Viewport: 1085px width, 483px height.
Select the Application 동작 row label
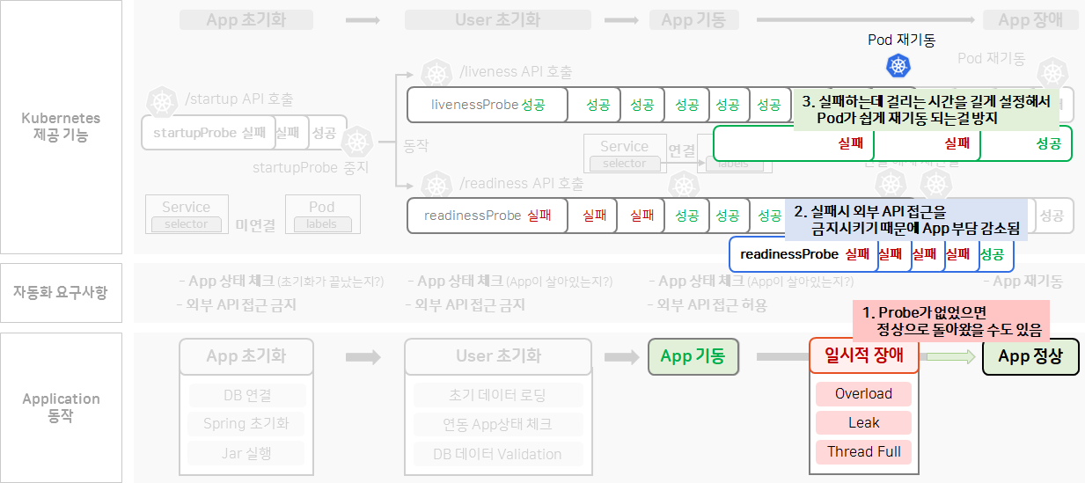point(61,407)
